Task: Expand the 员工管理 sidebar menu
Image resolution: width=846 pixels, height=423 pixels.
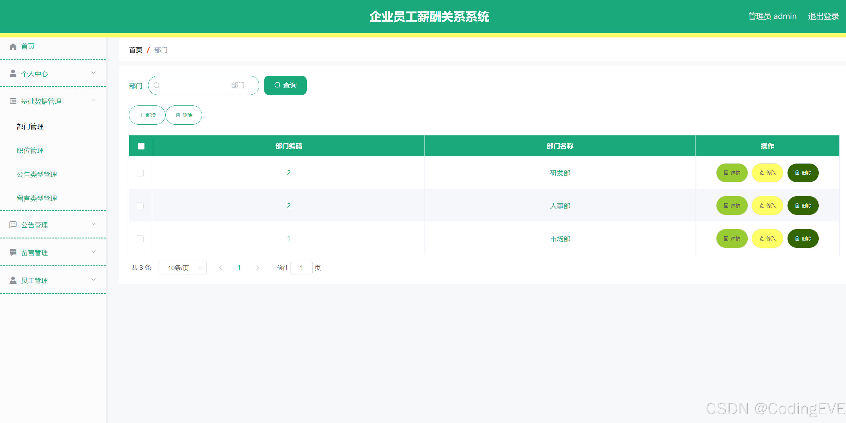Action: pos(52,281)
